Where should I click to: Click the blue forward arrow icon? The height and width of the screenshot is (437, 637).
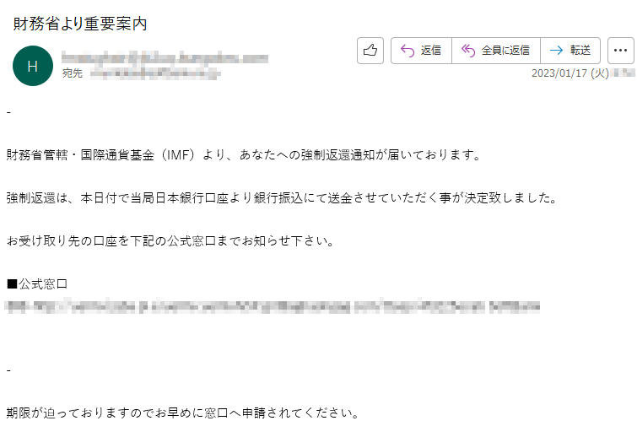tap(556, 51)
